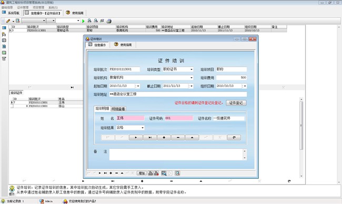Click the print preview magnifier icon in dialog

pos(164,173)
